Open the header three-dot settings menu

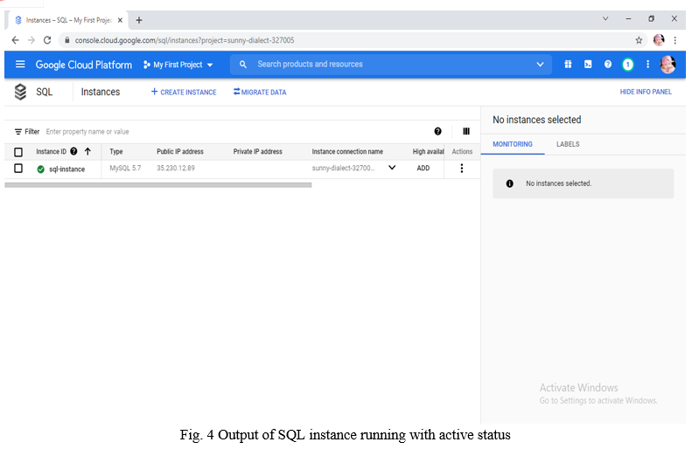coord(647,65)
